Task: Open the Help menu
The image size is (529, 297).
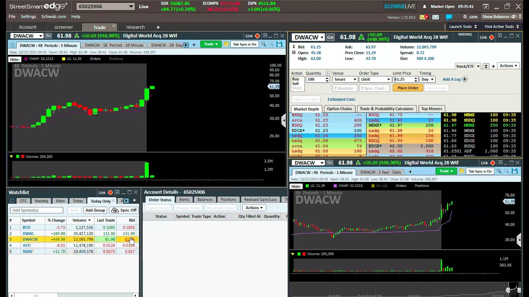Action: (x=76, y=16)
